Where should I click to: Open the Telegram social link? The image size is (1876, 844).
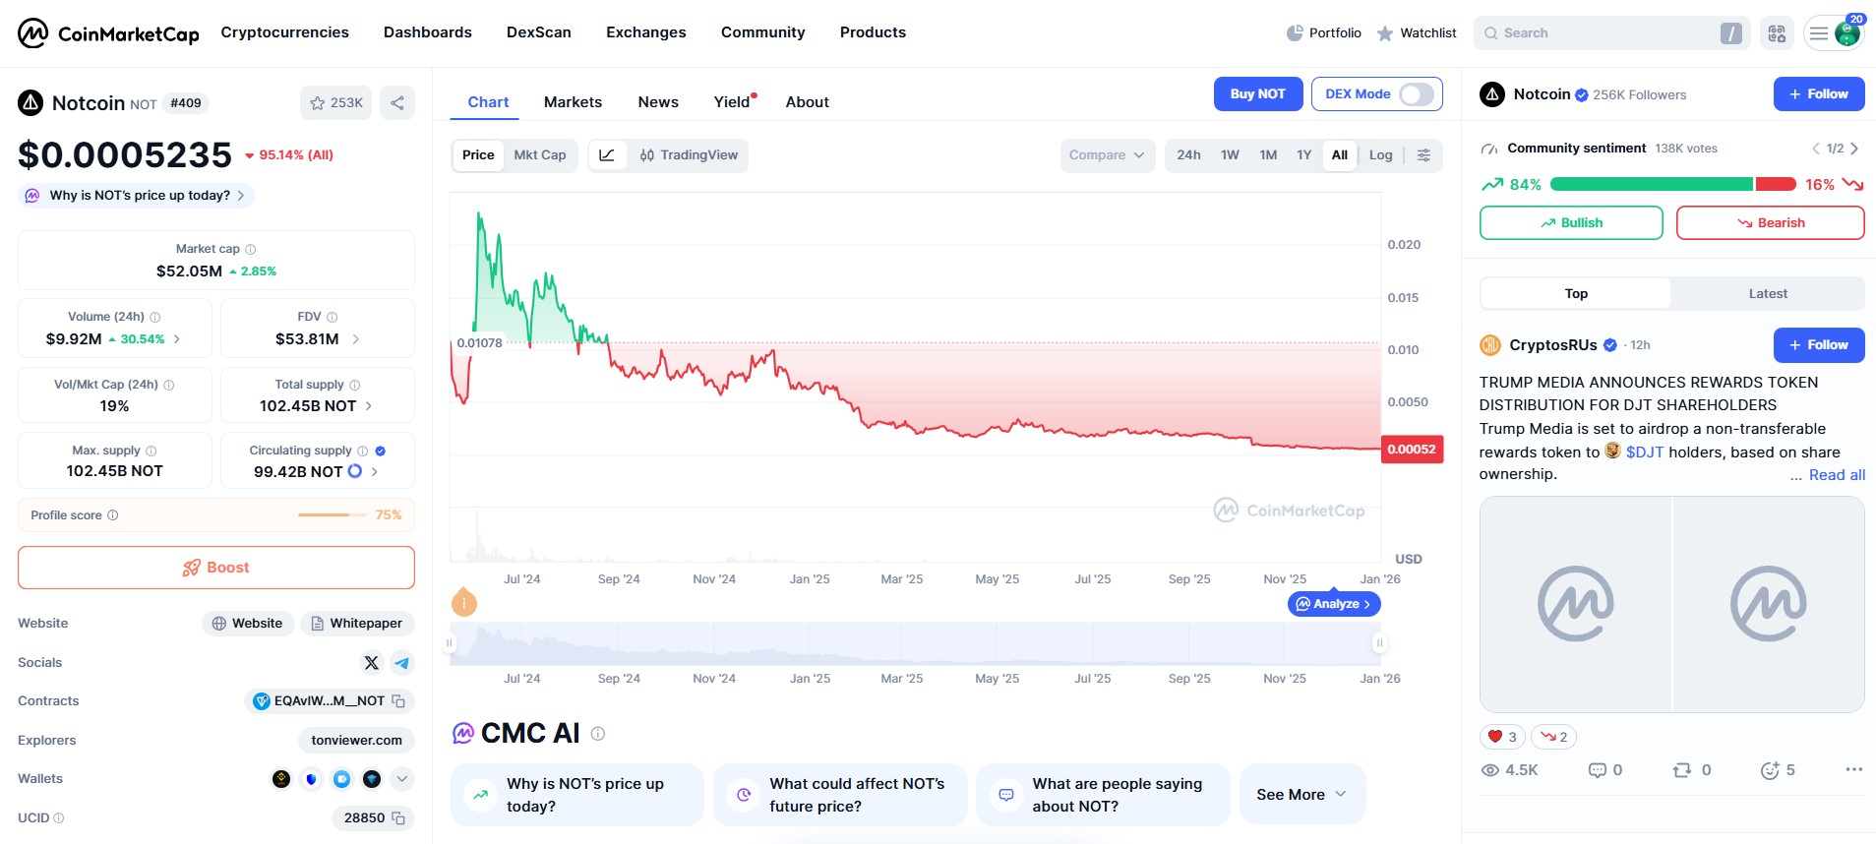click(402, 663)
